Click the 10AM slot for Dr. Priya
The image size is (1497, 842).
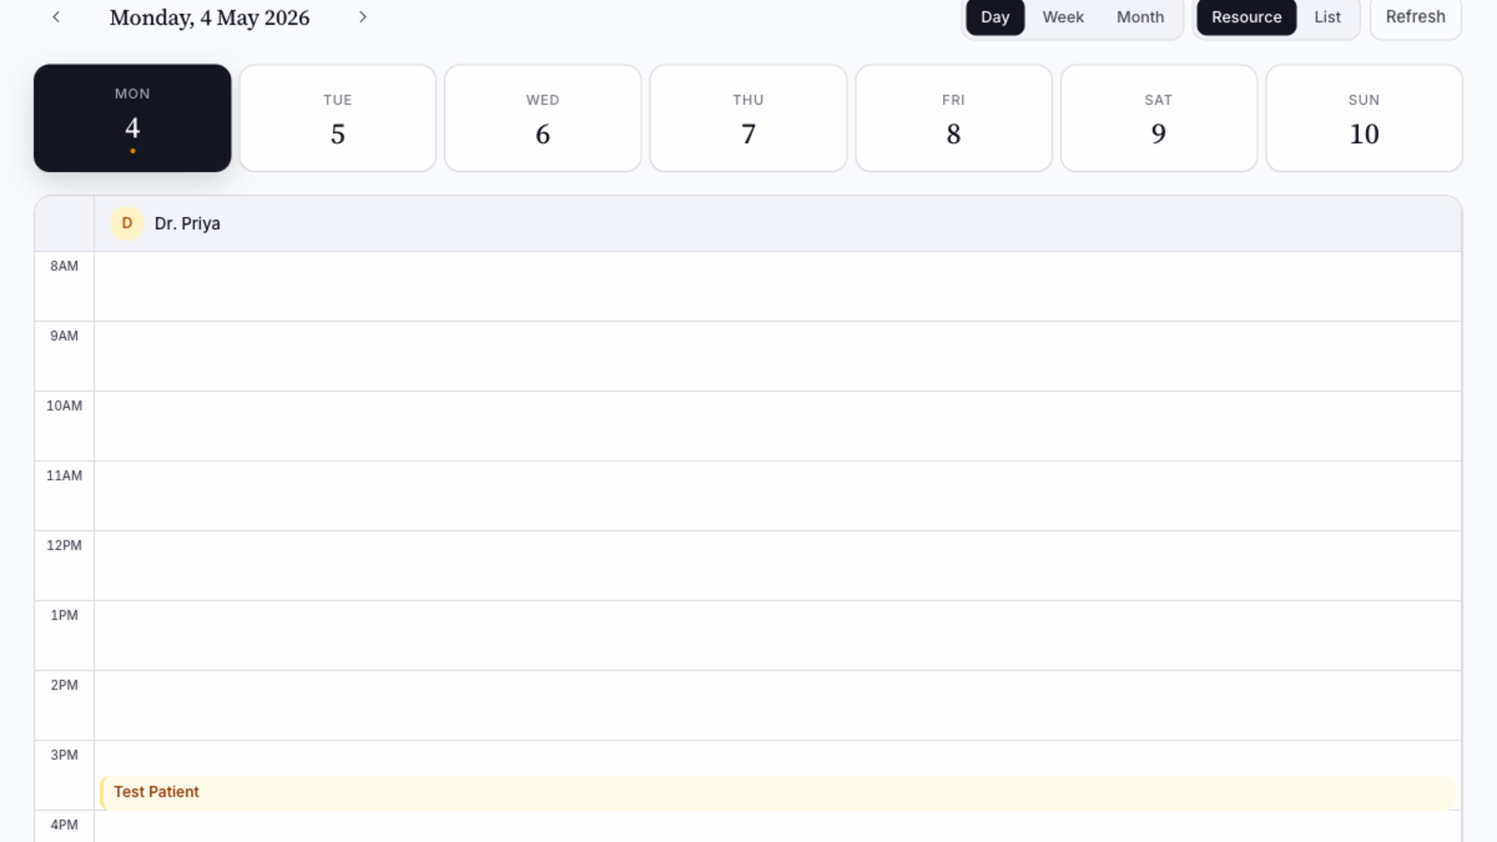click(778, 427)
